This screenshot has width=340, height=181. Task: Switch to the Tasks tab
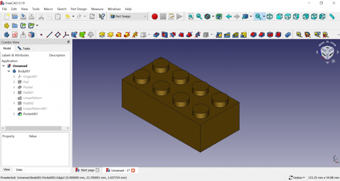pos(24,48)
